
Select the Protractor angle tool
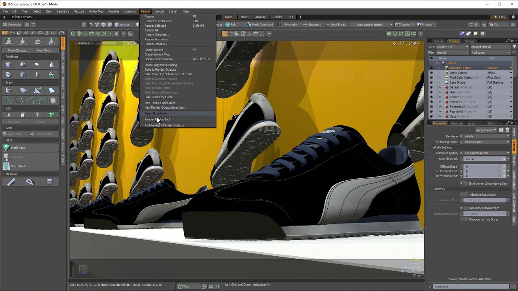click(30, 182)
